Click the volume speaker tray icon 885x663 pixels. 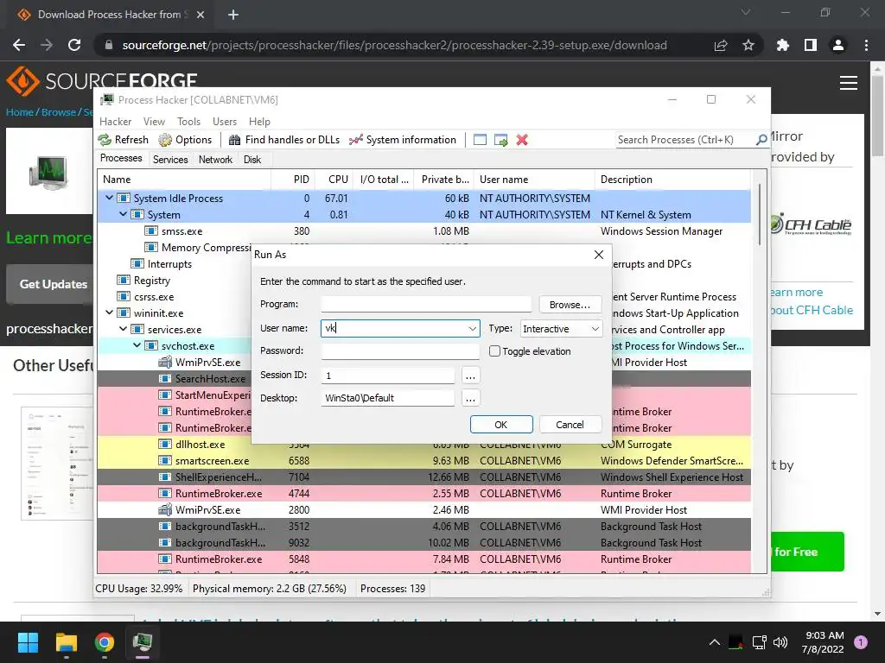(x=780, y=642)
